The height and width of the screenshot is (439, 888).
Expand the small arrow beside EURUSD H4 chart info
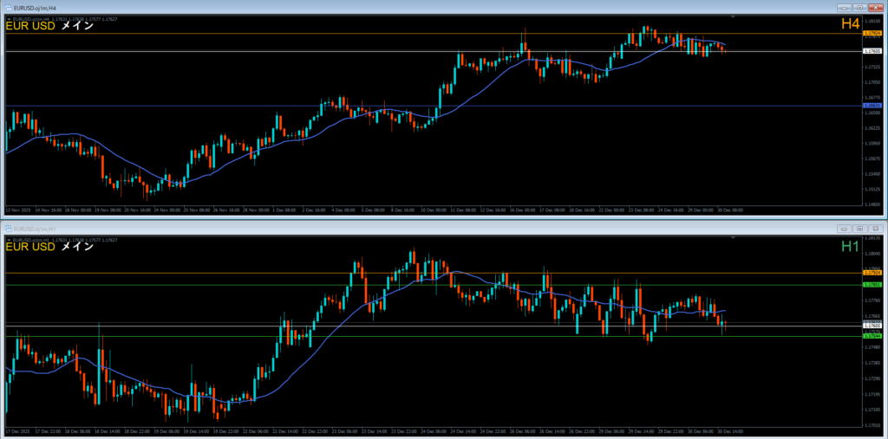point(9,17)
